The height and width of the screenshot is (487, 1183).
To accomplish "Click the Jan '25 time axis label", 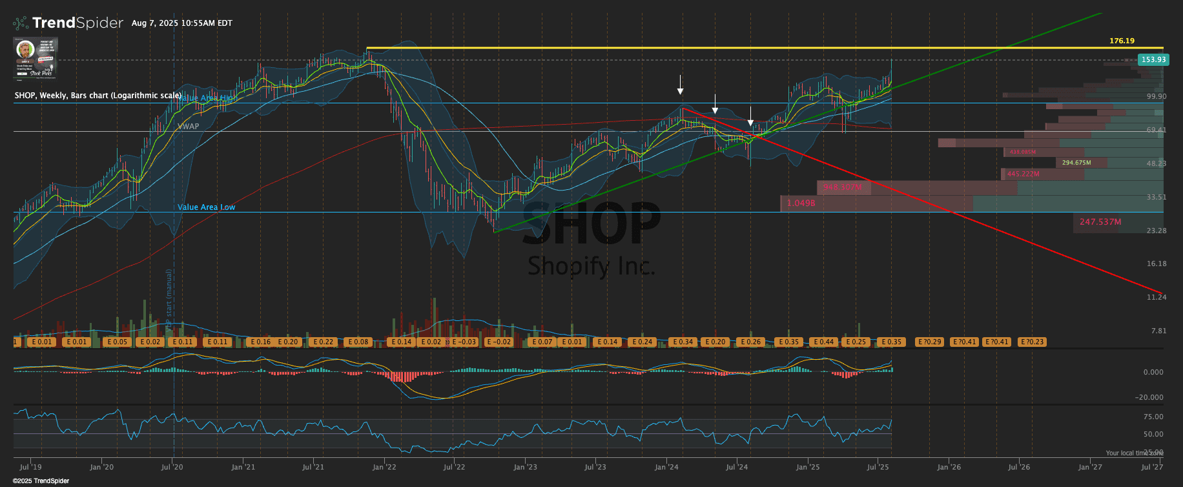I will 808,467.
